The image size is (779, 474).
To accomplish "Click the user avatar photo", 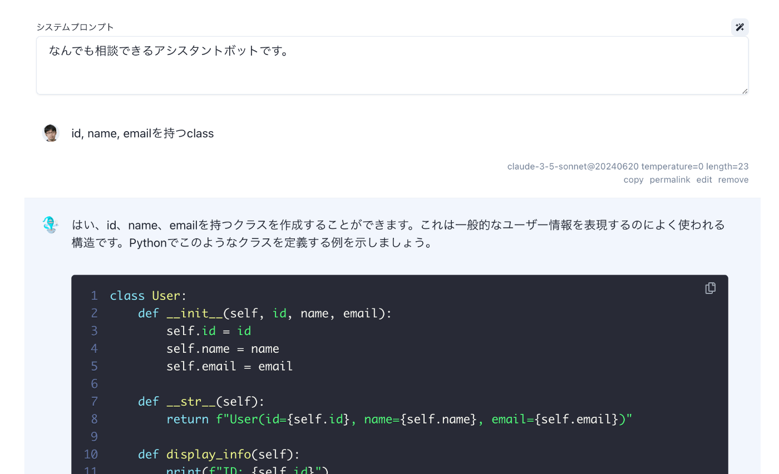I will click(x=51, y=133).
